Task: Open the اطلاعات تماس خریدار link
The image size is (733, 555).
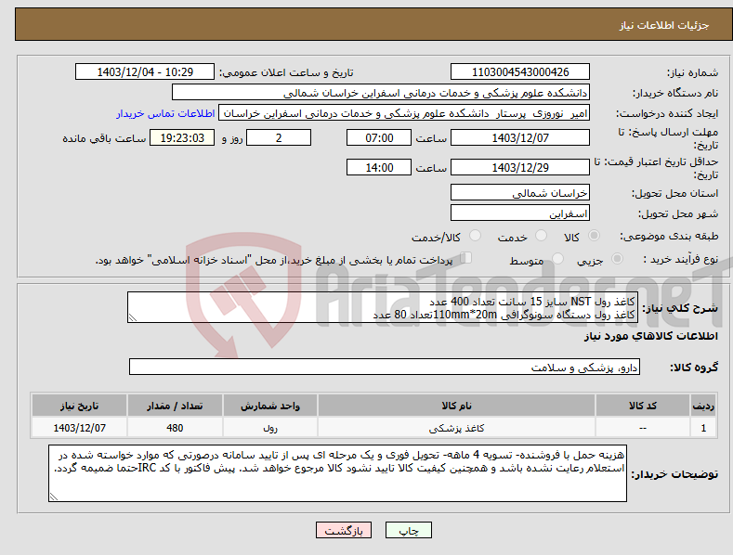Action: click(x=165, y=113)
